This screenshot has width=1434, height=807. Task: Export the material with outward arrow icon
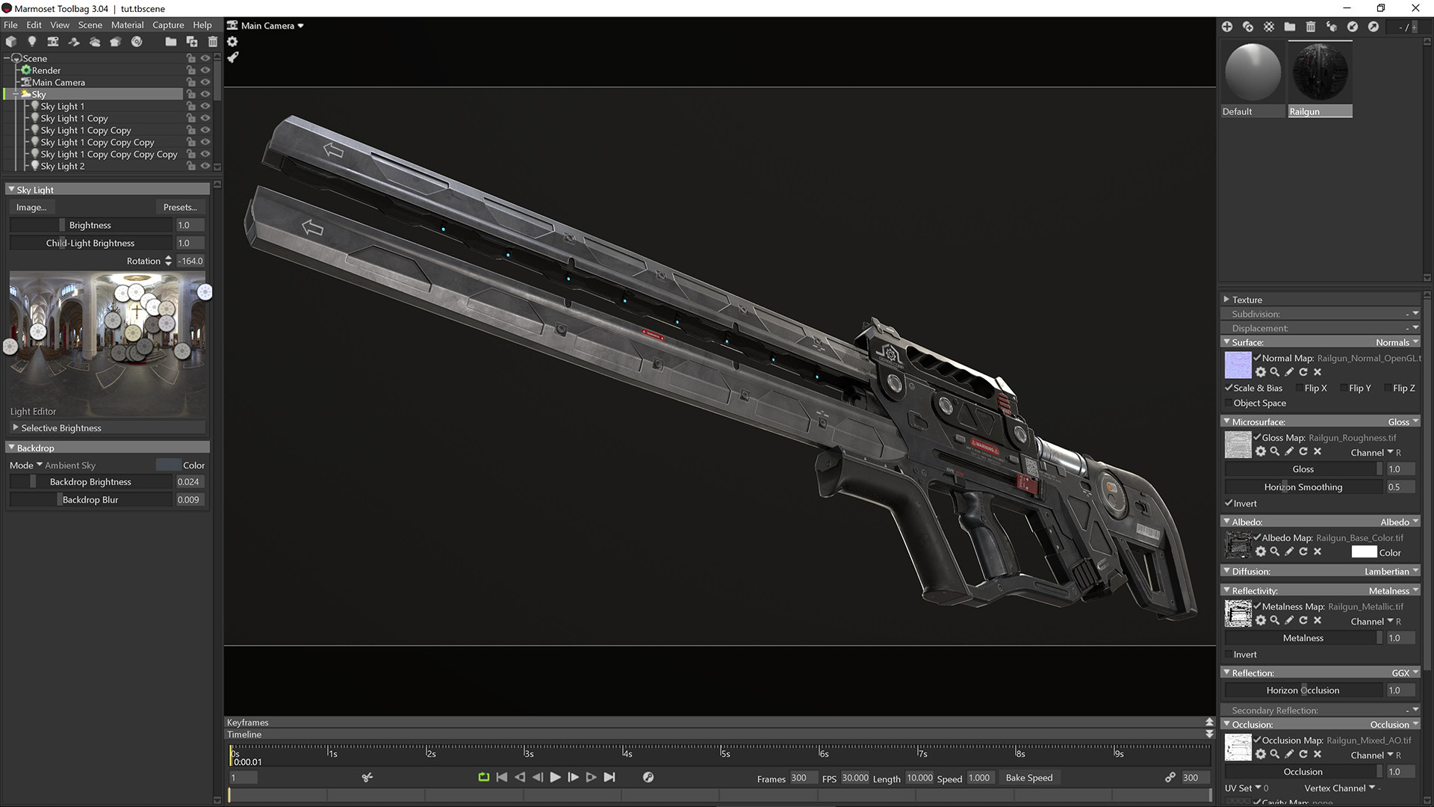(1374, 27)
